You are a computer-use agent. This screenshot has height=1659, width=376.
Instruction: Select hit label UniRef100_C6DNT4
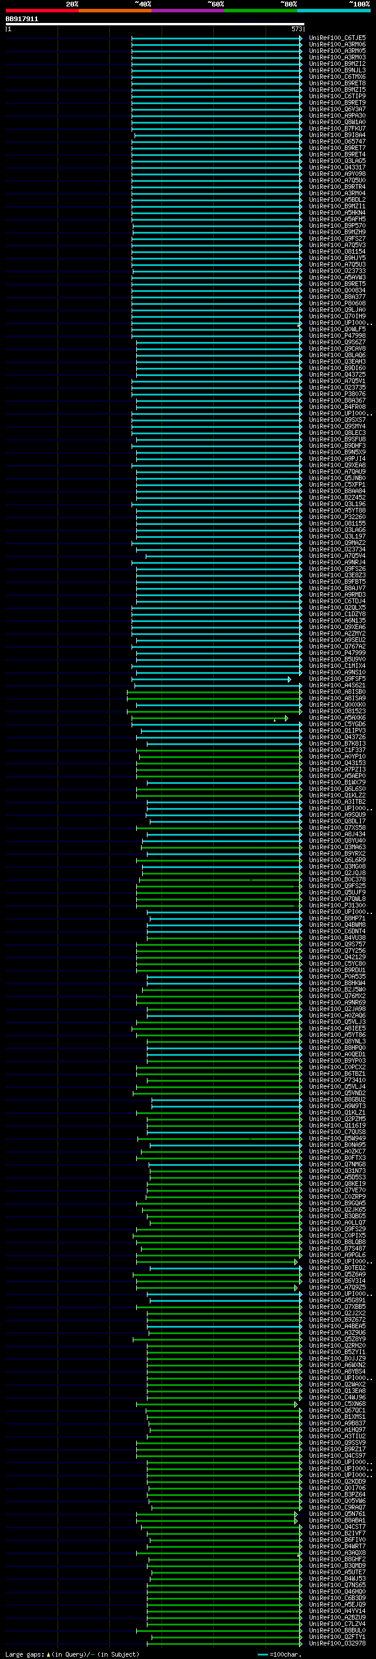337,931
